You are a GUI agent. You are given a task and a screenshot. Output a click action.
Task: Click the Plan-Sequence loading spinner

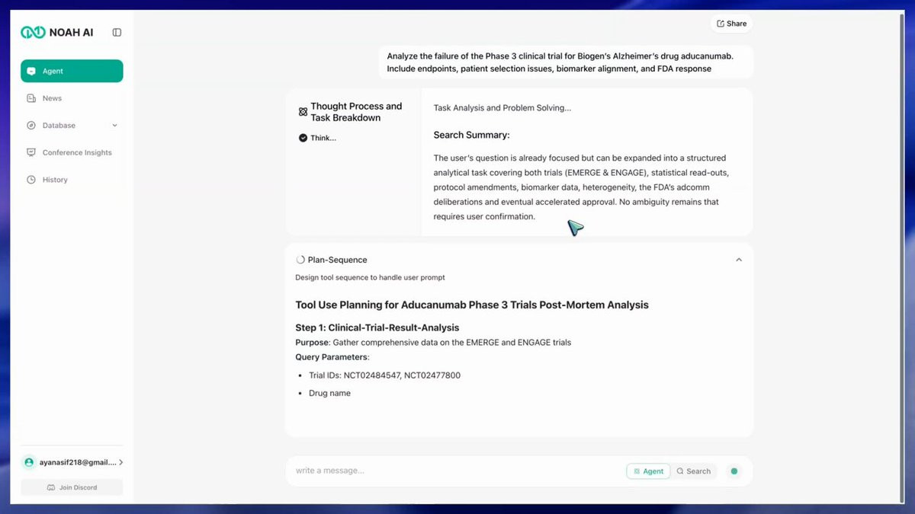coord(300,260)
